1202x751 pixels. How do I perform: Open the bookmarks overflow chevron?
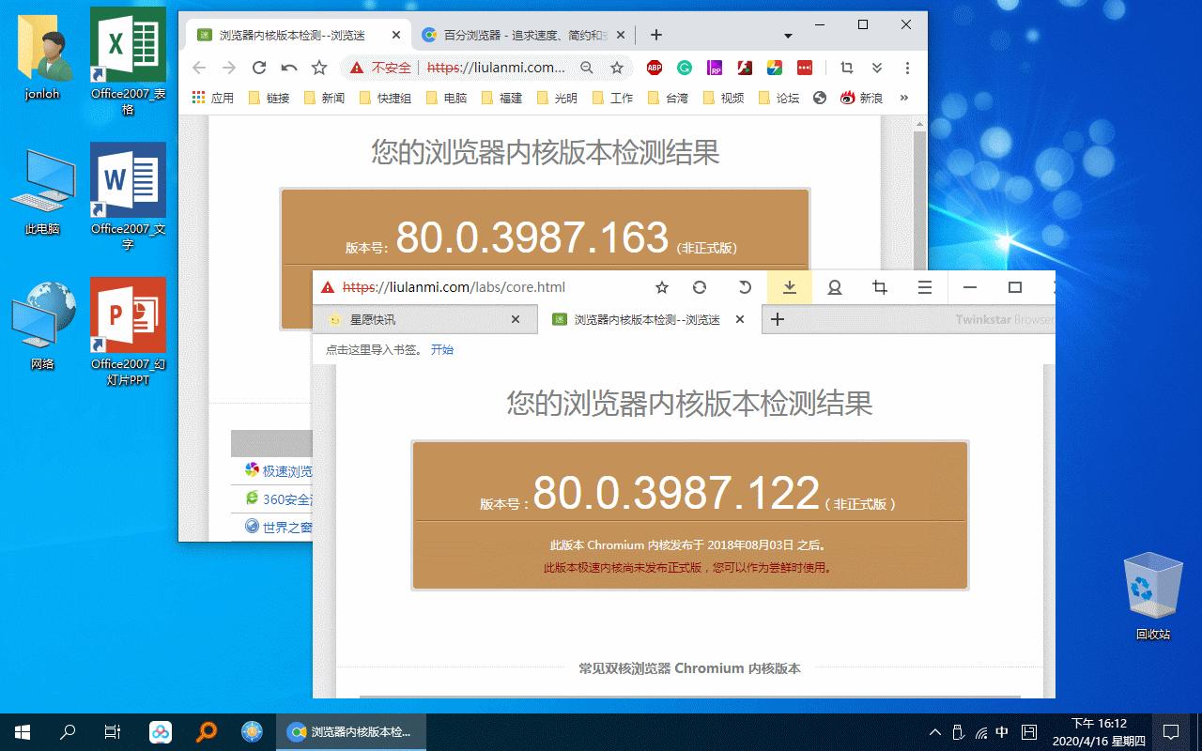[903, 97]
